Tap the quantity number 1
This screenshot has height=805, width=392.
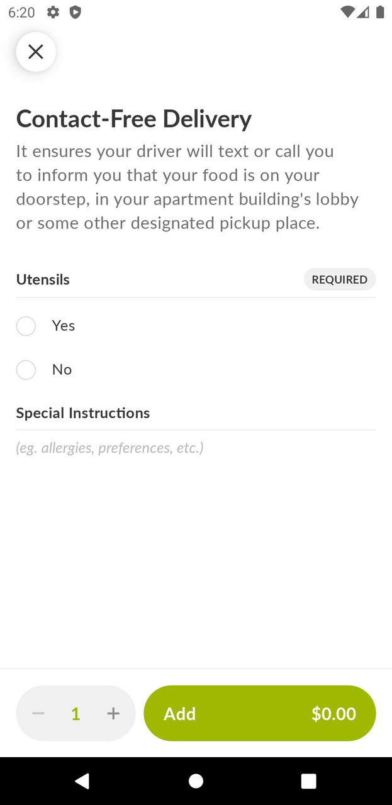coord(76,713)
